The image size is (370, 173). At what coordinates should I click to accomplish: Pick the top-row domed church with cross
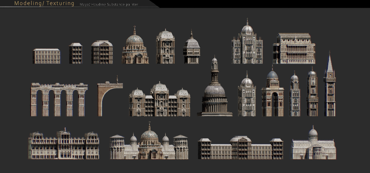point(135,48)
